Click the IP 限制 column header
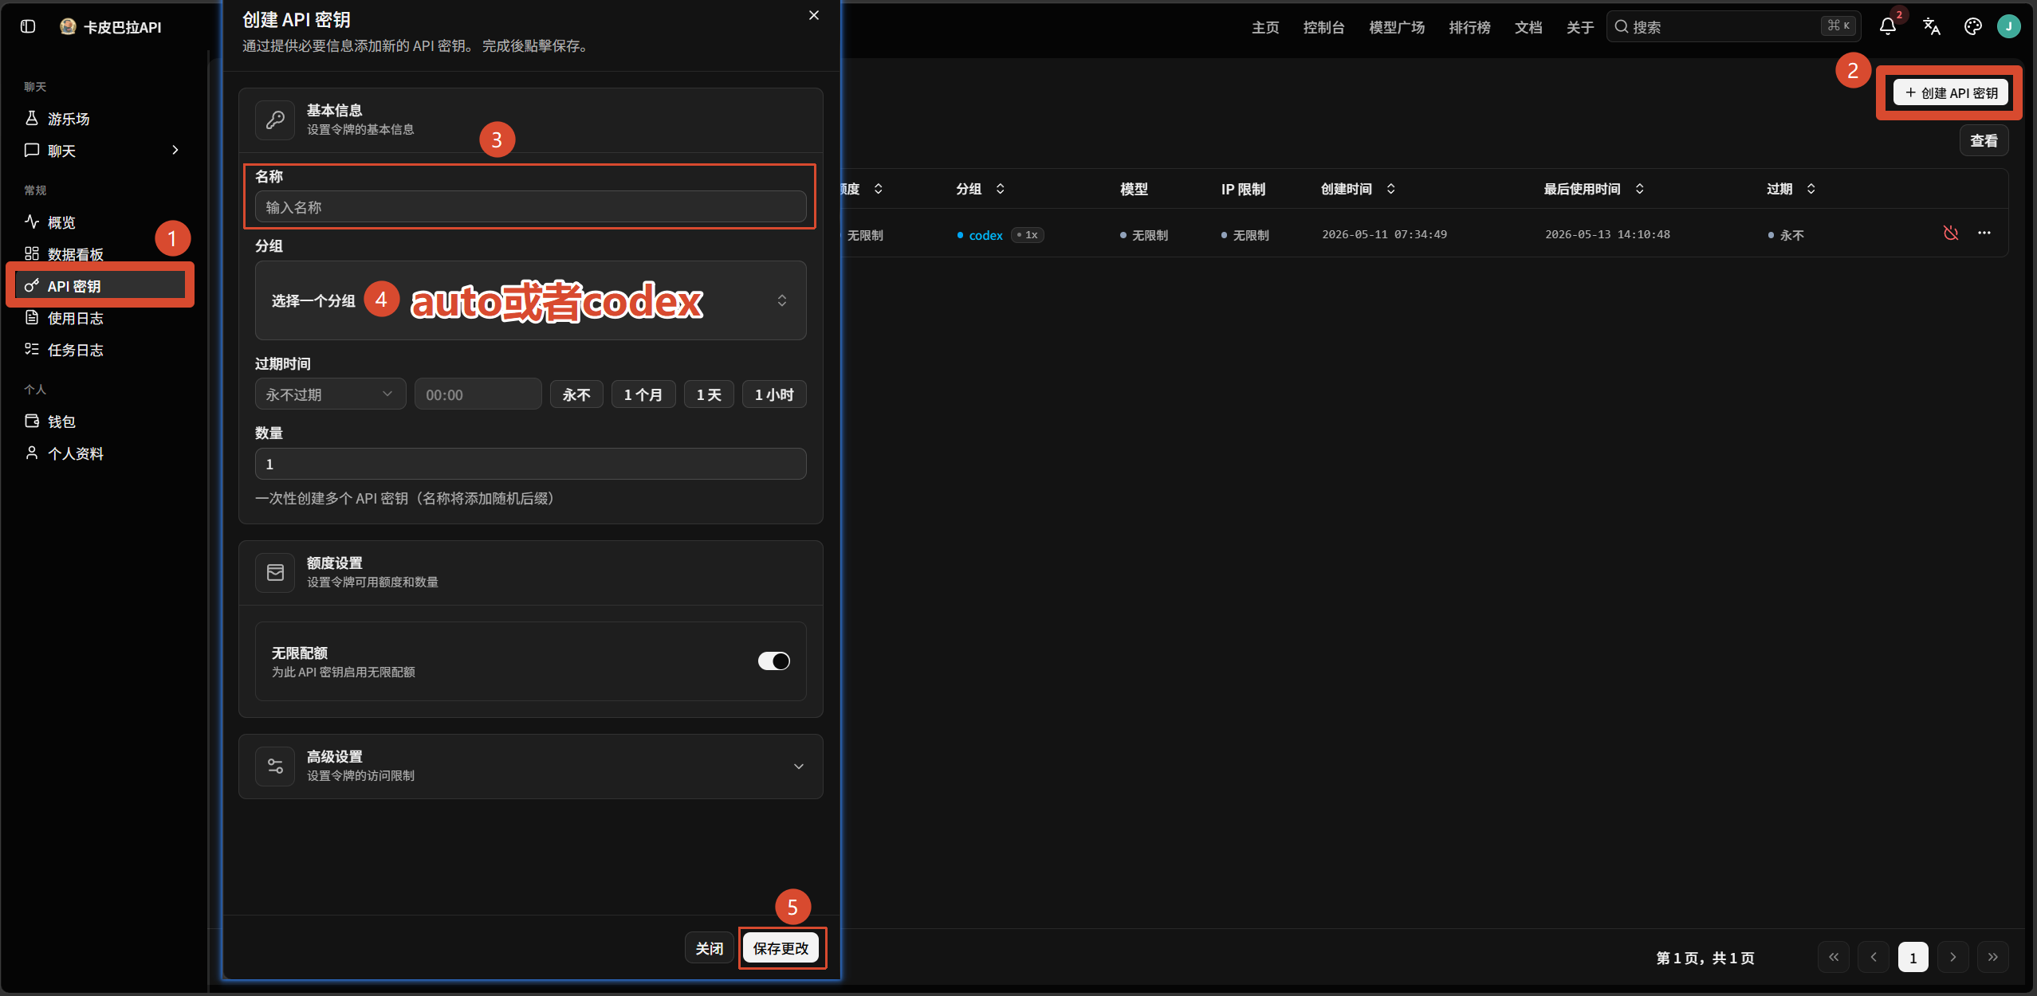Screen dimensions: 2037x996 coord(1243,189)
